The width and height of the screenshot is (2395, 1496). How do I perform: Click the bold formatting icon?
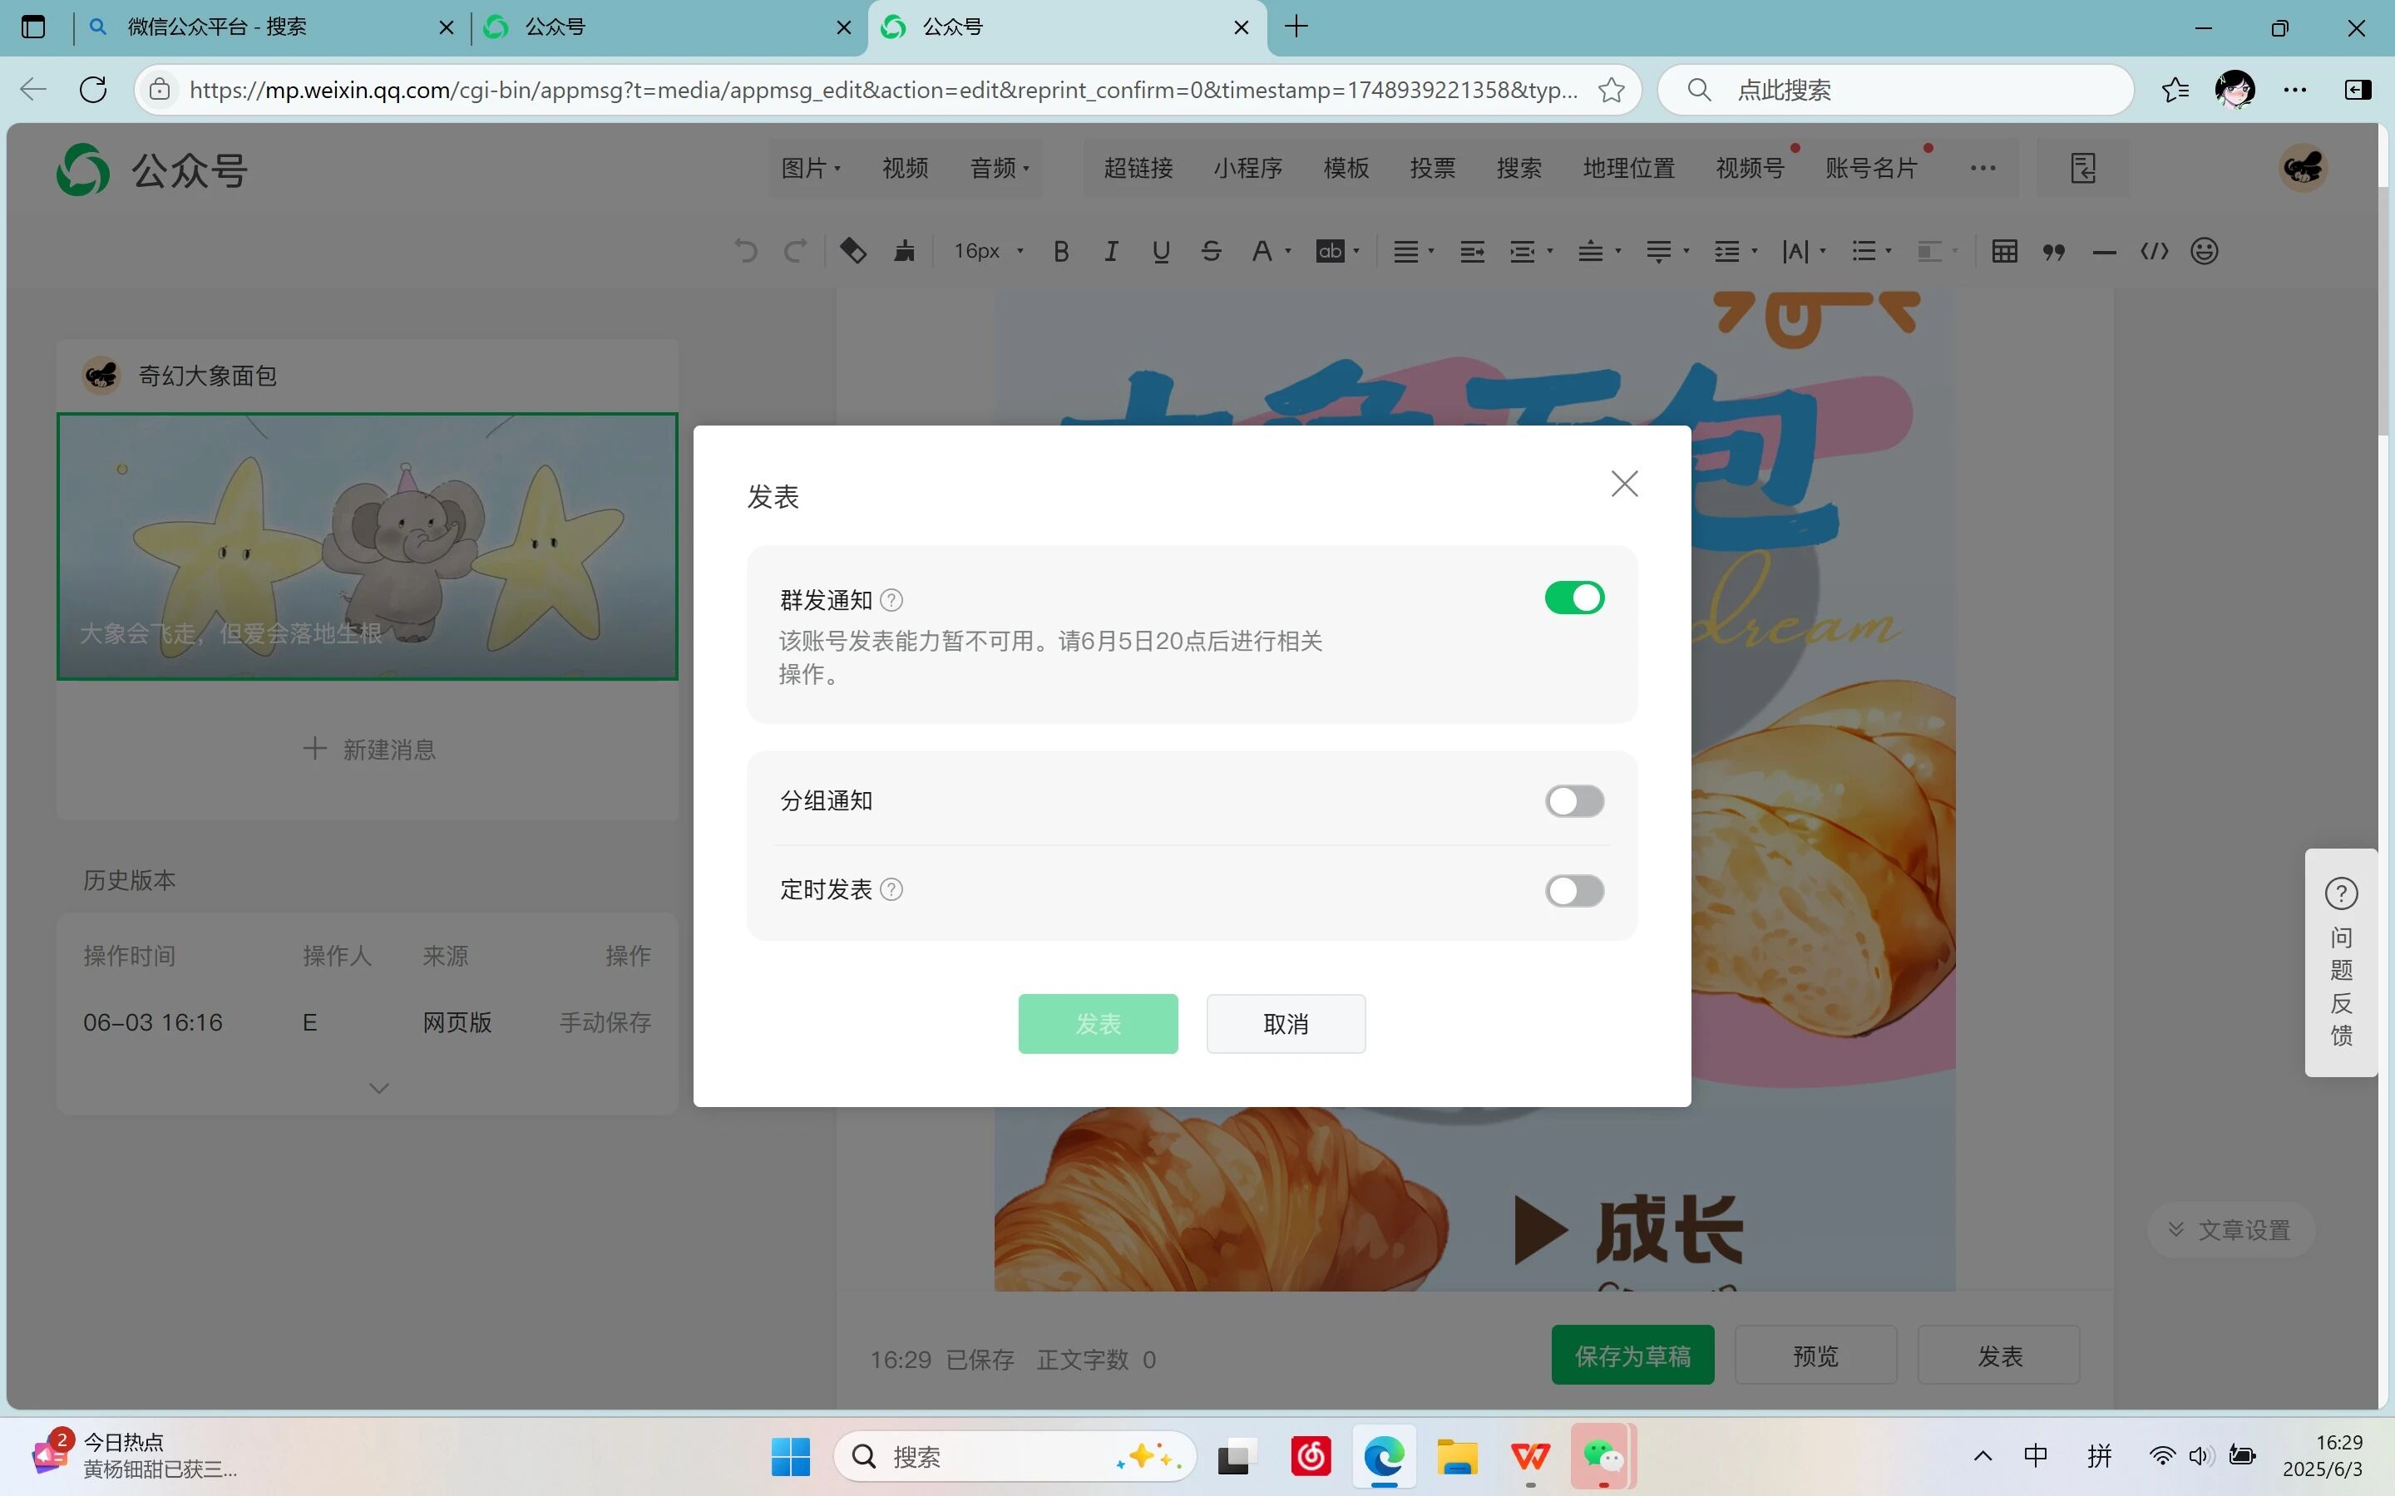[1061, 251]
